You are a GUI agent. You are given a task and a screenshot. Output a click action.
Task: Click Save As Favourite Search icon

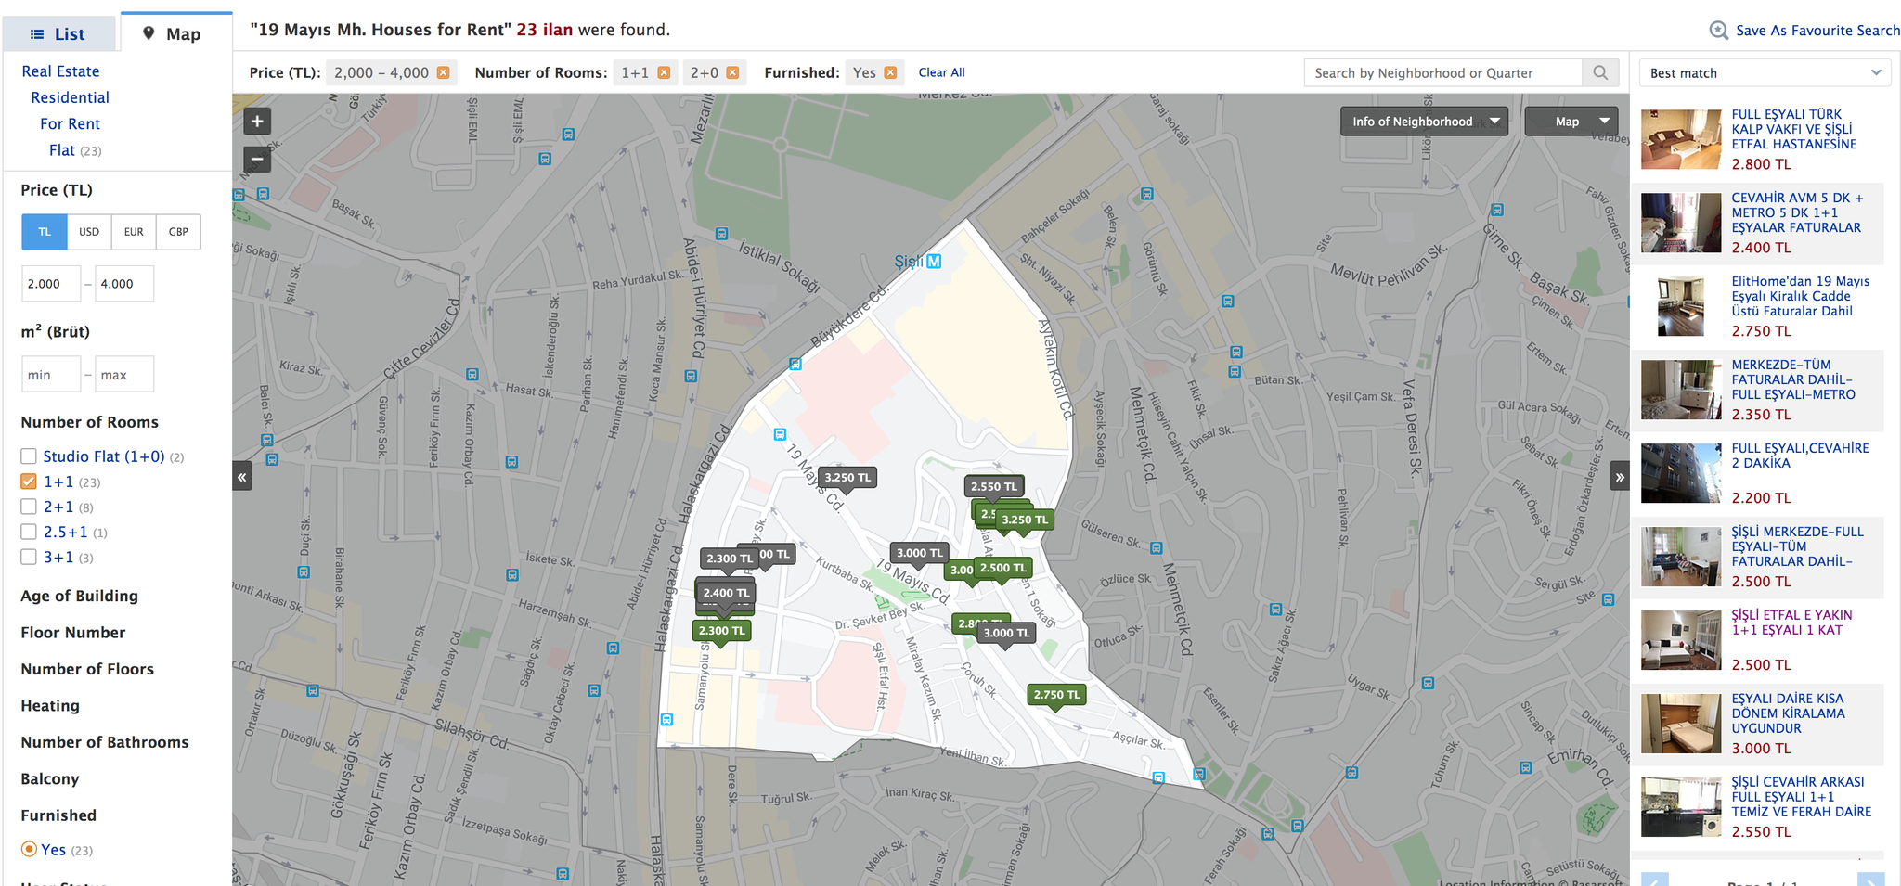pos(1719,31)
